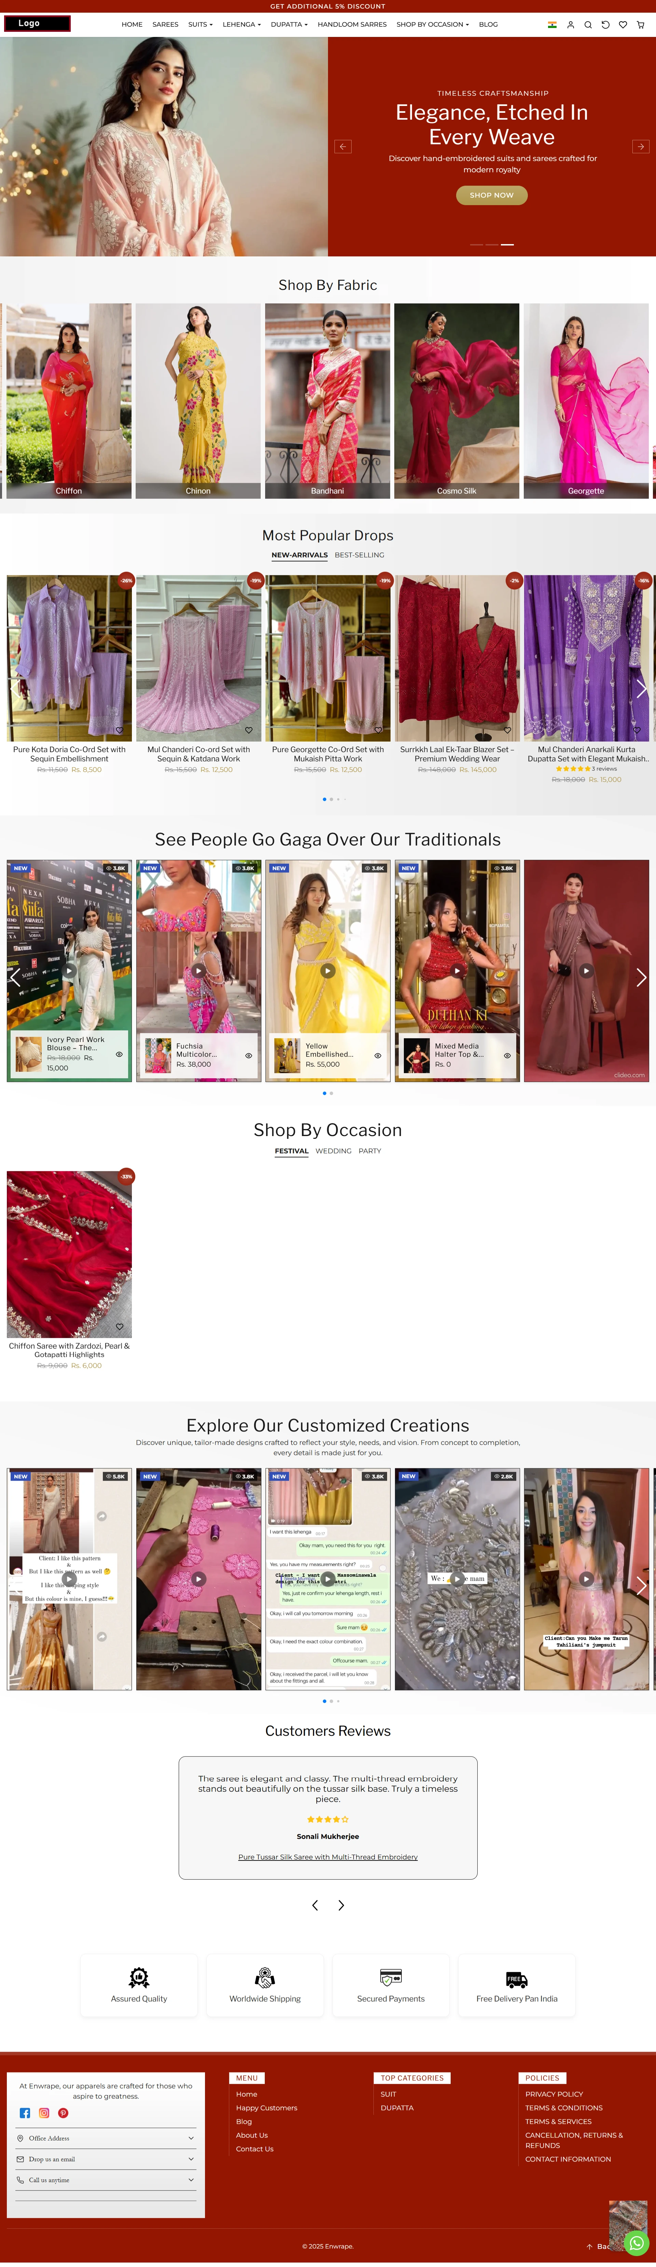Open the user account icon
This screenshot has height=2267, width=656.
tap(570, 25)
